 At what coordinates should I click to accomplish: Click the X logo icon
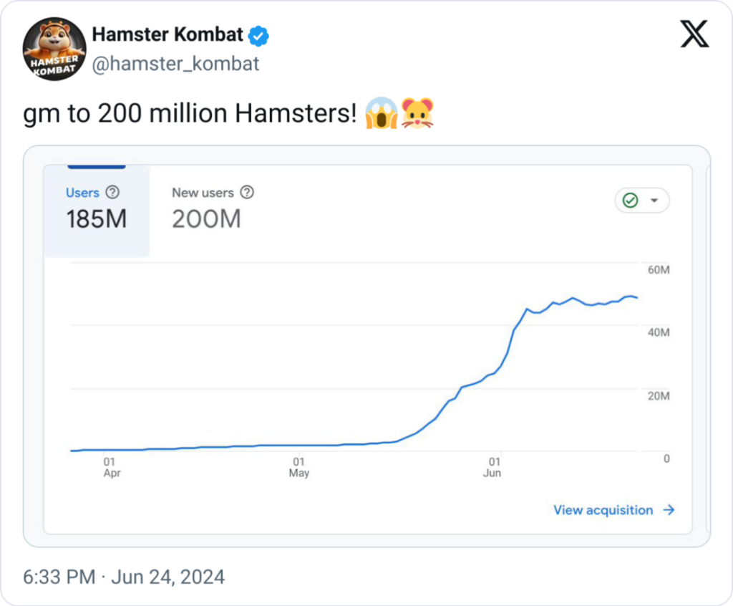pos(694,34)
